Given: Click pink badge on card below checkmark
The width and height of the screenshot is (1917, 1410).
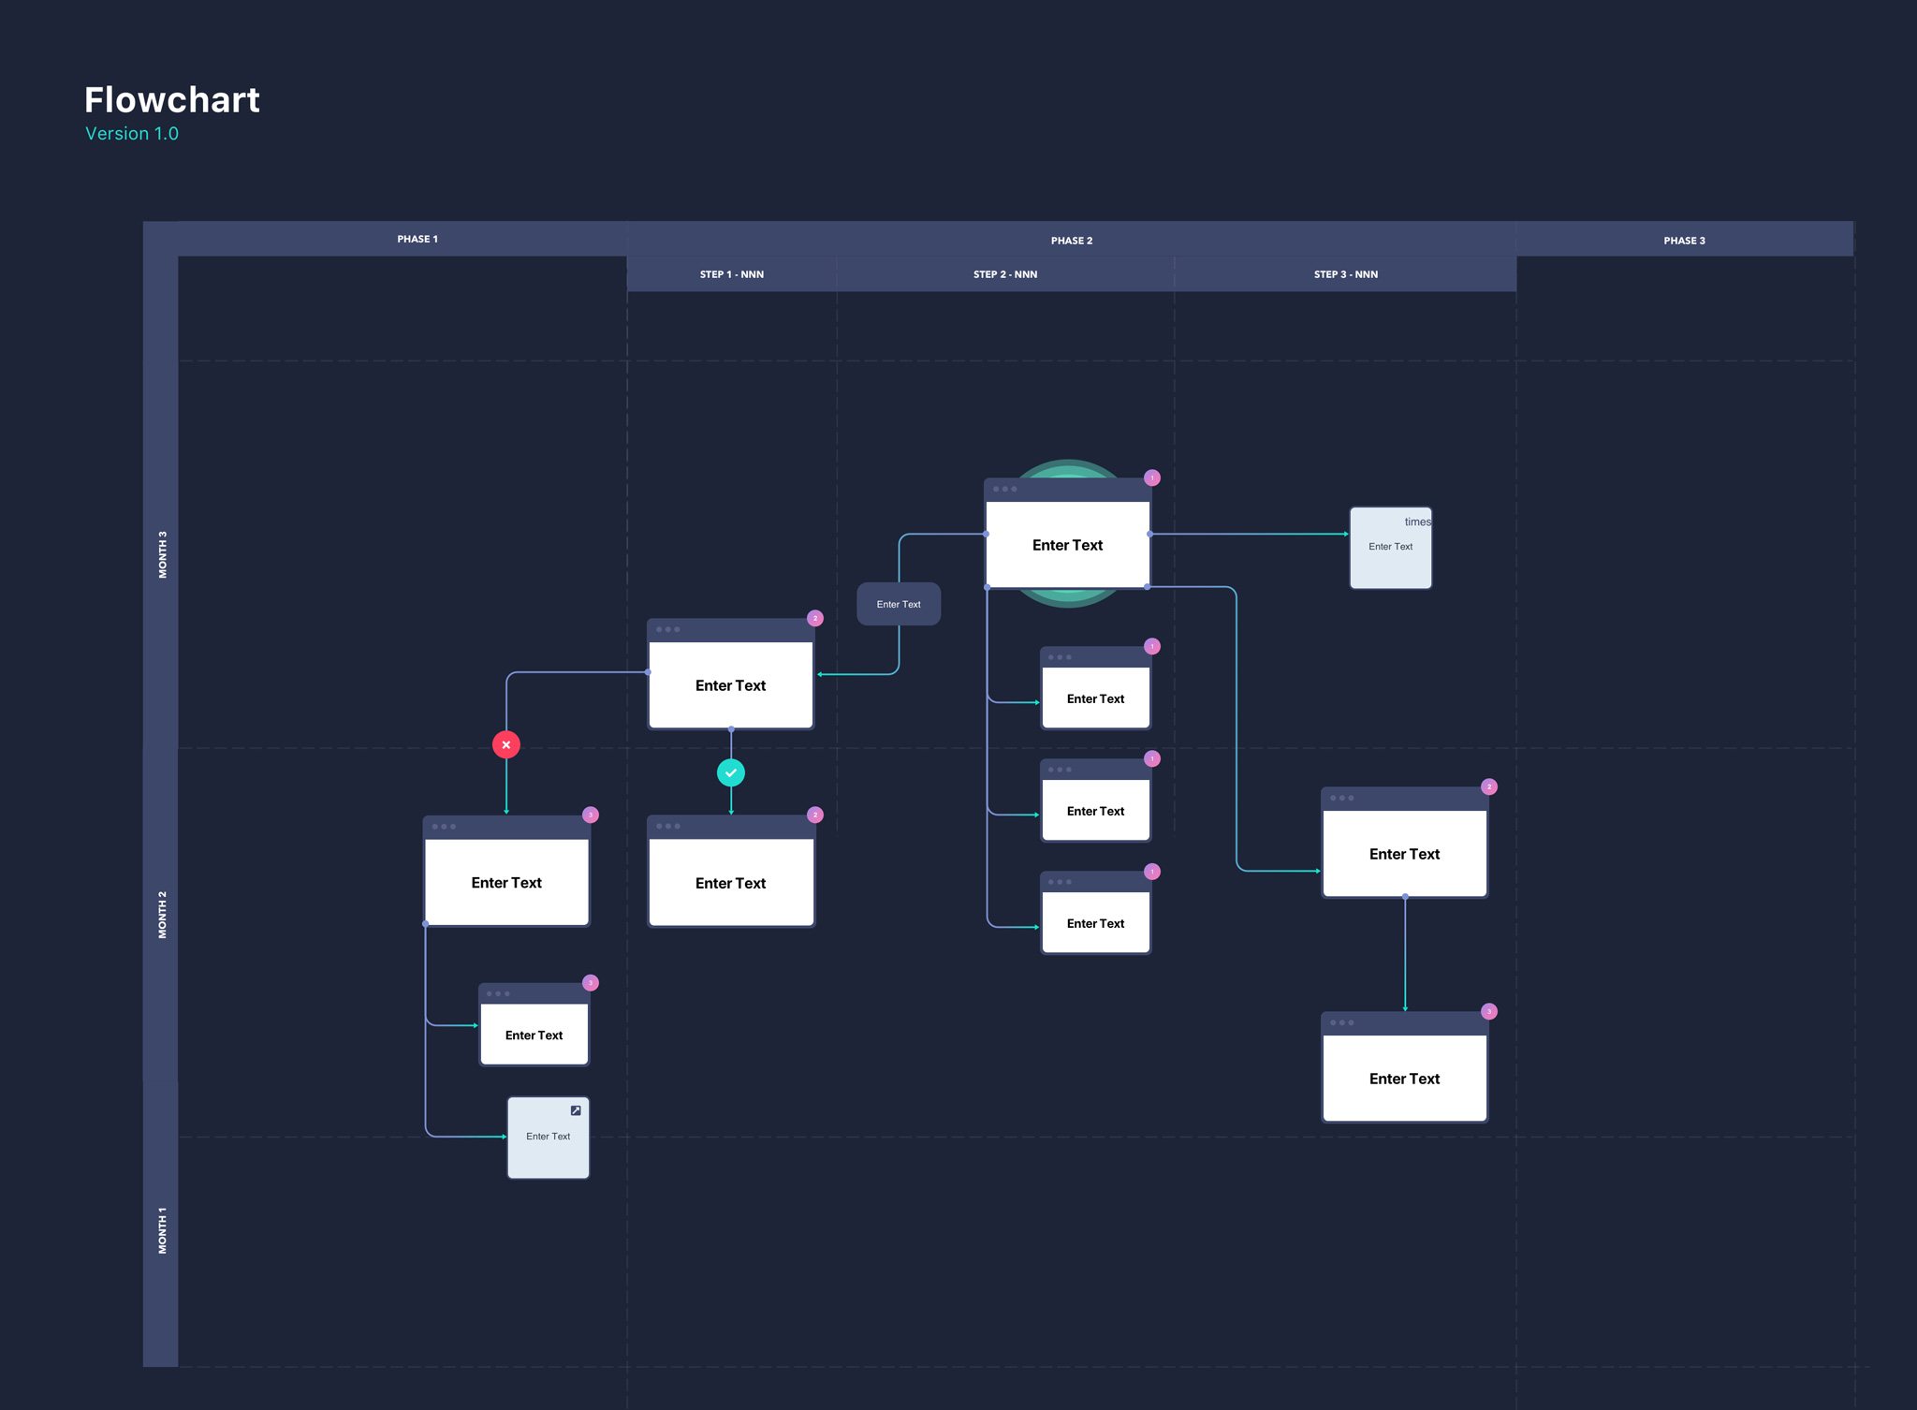Looking at the screenshot, I should click(x=815, y=815).
